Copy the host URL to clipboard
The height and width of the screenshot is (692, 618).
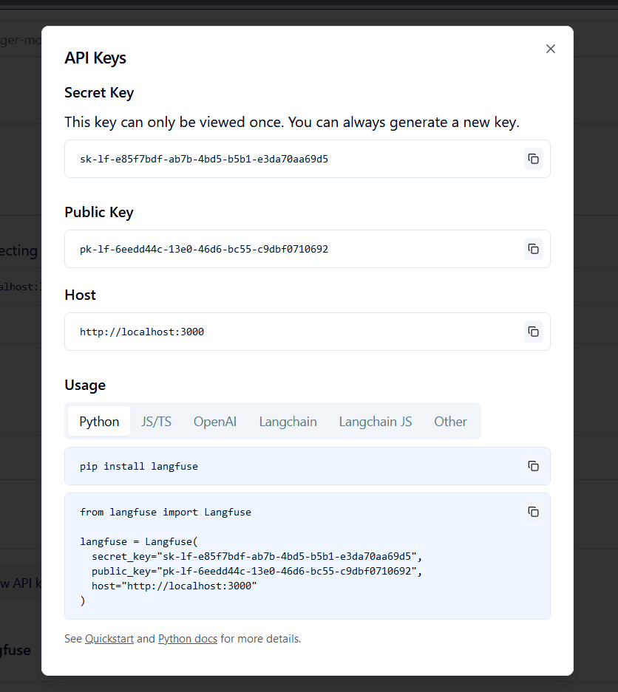(x=533, y=332)
